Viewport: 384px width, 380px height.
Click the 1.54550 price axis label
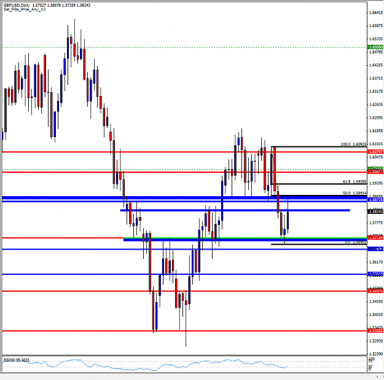pyautogui.click(x=376, y=301)
